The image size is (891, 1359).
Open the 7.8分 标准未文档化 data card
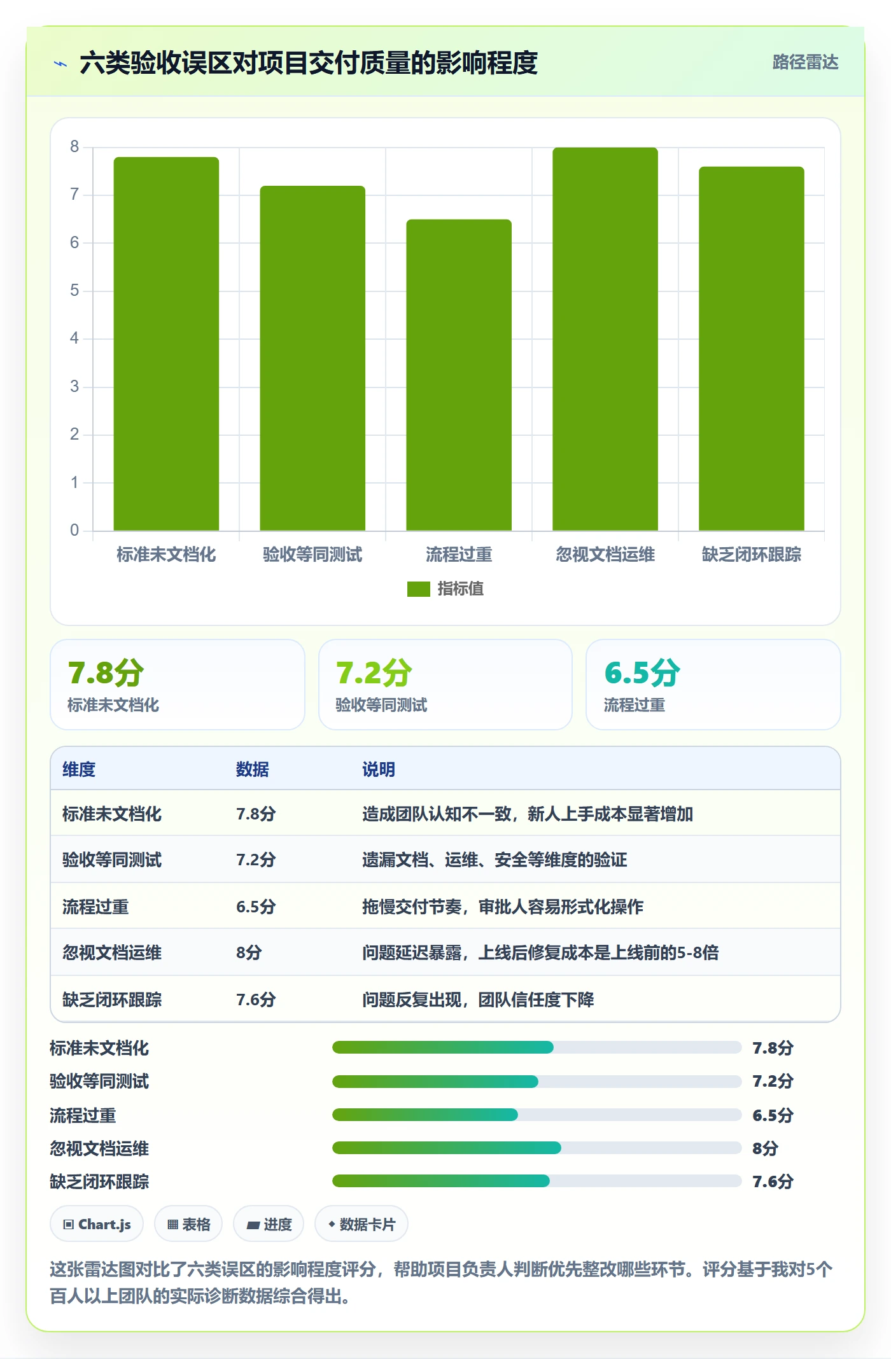pyautogui.click(x=178, y=685)
